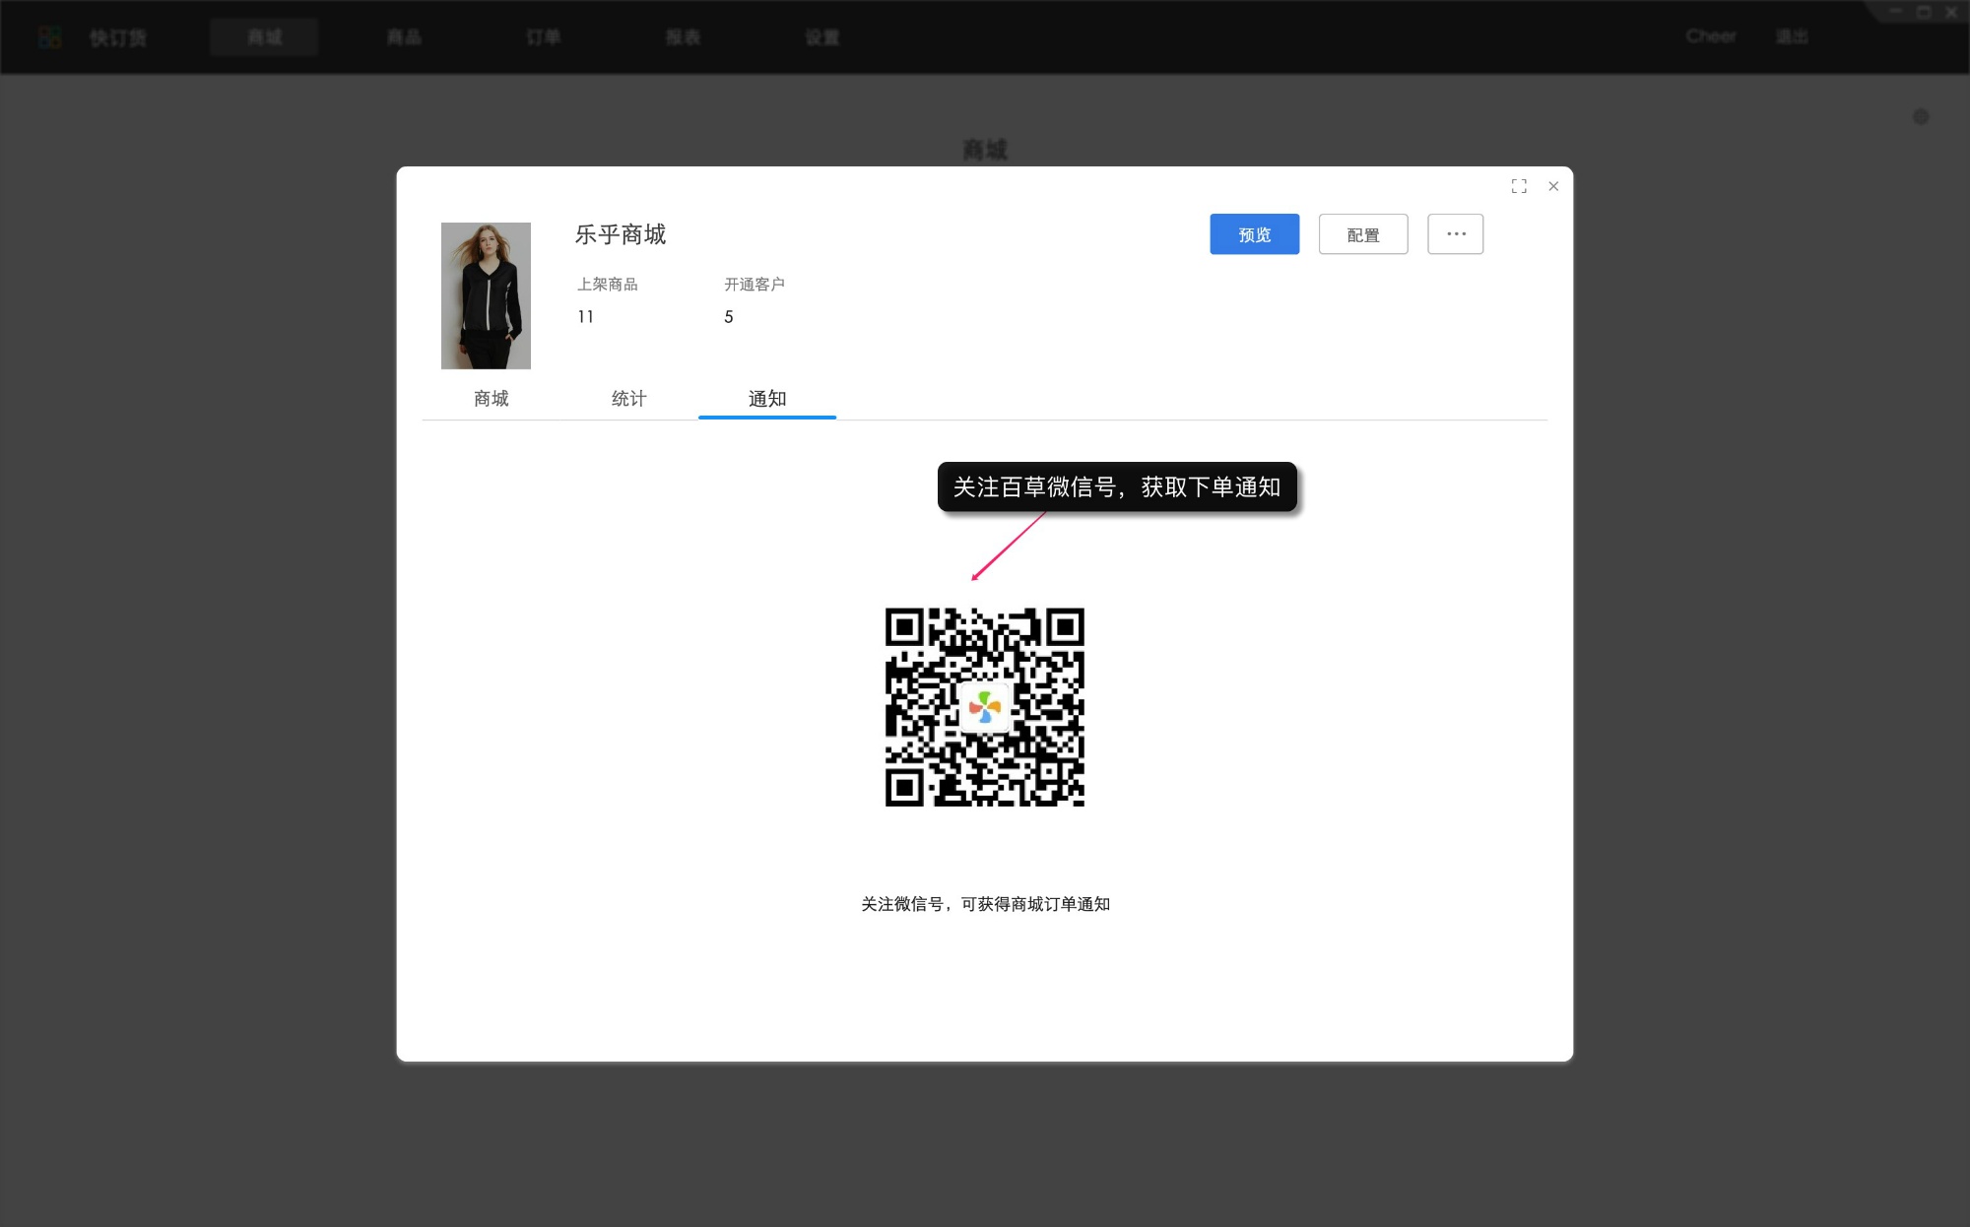
Task: Switch to the 商城 tab inside the dialog
Action: tap(490, 399)
